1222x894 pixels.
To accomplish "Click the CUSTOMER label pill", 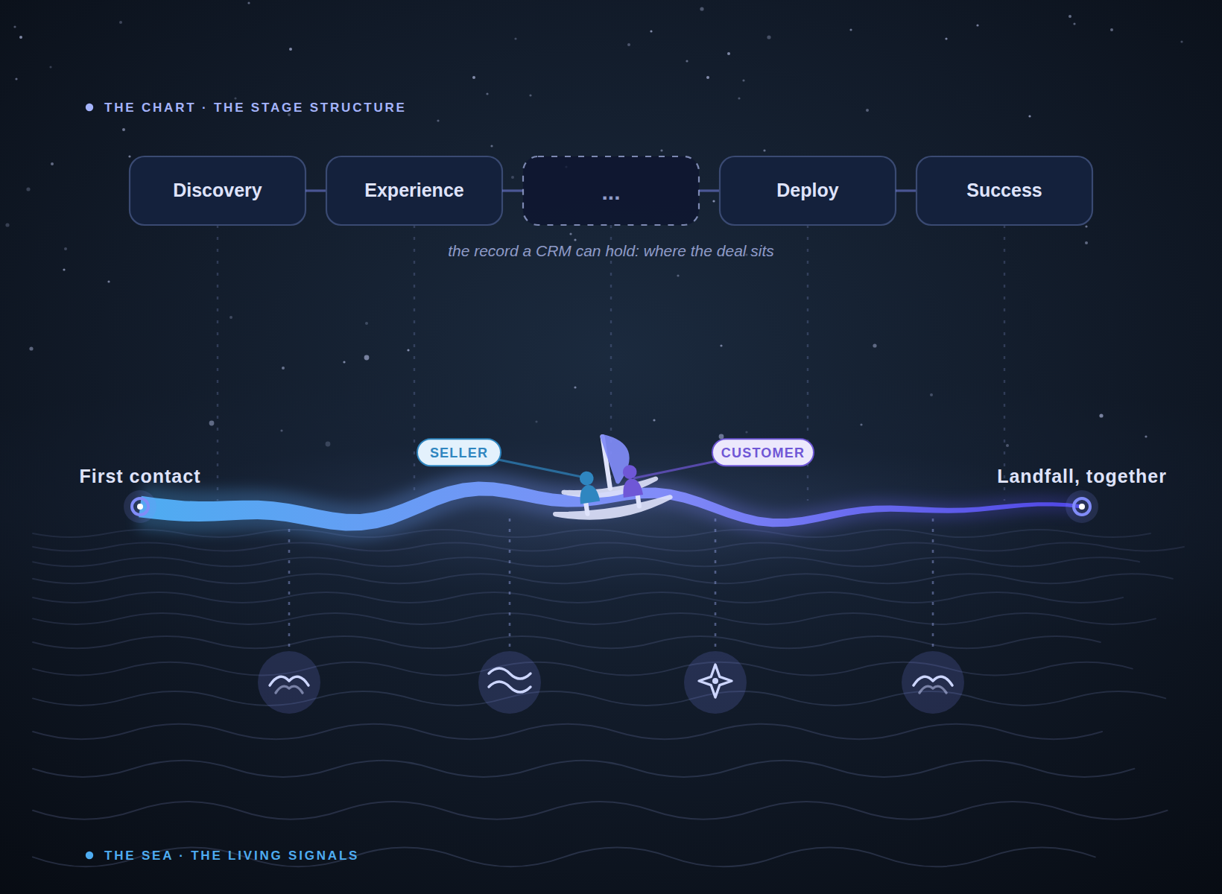I will click(x=762, y=452).
